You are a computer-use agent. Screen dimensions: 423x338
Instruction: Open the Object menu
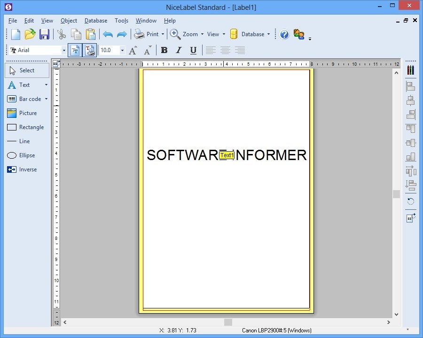(69, 21)
